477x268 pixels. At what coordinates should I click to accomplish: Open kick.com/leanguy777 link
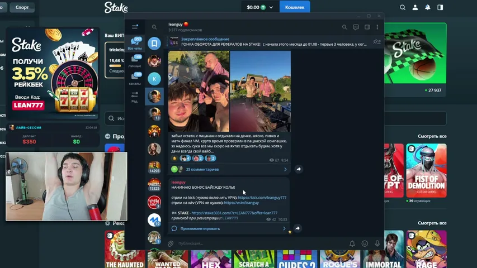click(262, 198)
